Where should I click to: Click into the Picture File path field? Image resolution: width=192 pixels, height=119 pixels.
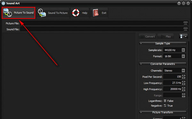tap(102, 23)
